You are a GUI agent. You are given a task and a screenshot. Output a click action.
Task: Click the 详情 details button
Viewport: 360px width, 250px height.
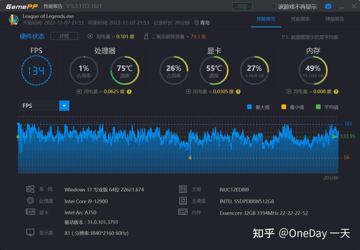pyautogui.click(x=64, y=36)
